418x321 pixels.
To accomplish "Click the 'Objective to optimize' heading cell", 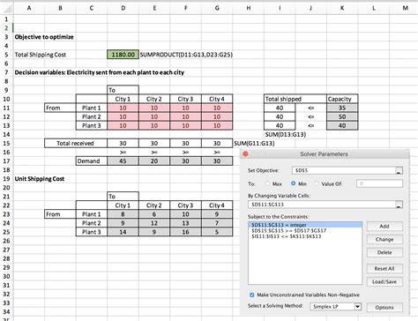I will [44, 37].
